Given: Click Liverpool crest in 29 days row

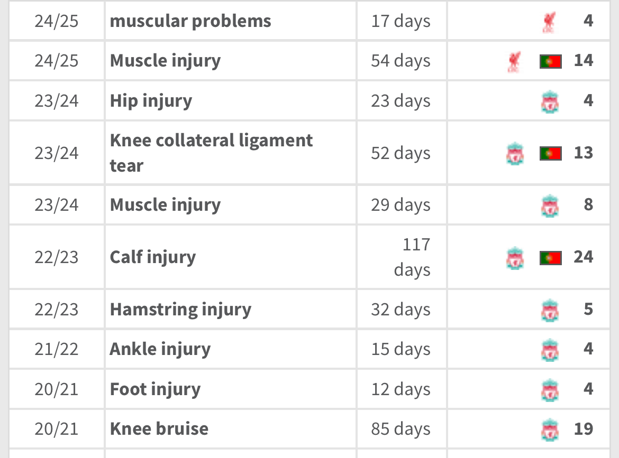Looking at the screenshot, I should pyautogui.click(x=550, y=205).
